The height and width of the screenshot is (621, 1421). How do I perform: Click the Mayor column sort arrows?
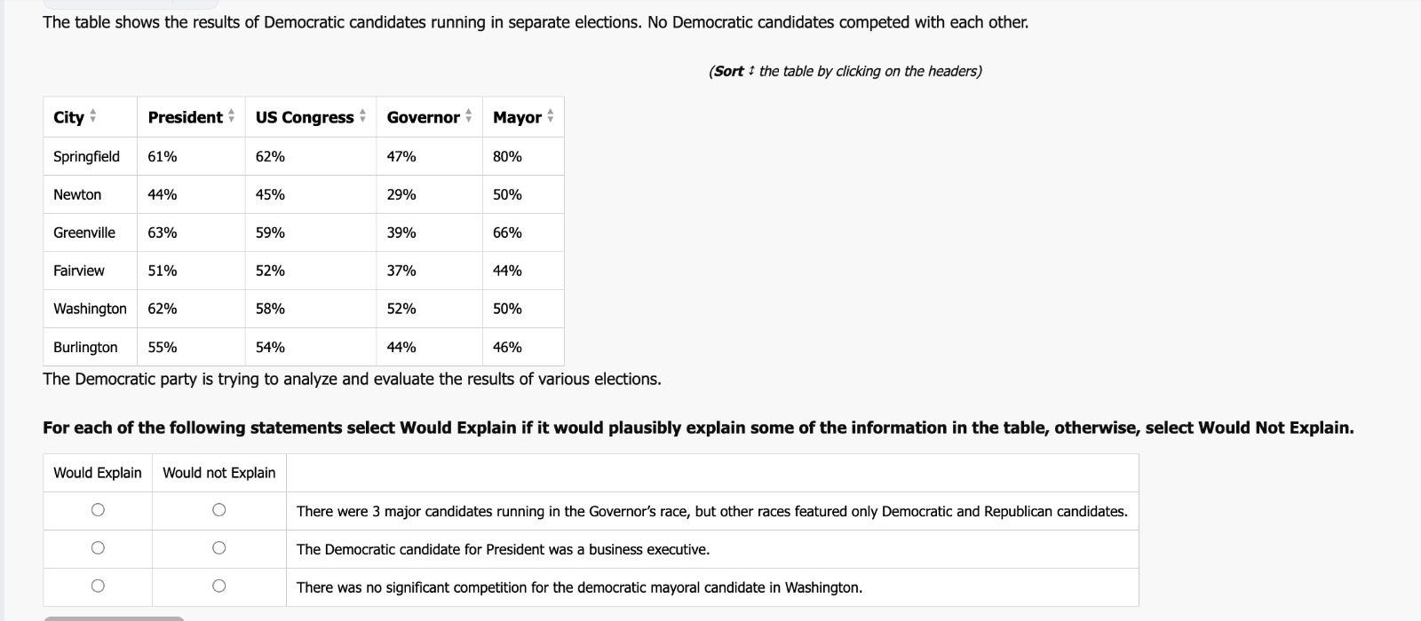[x=550, y=117]
